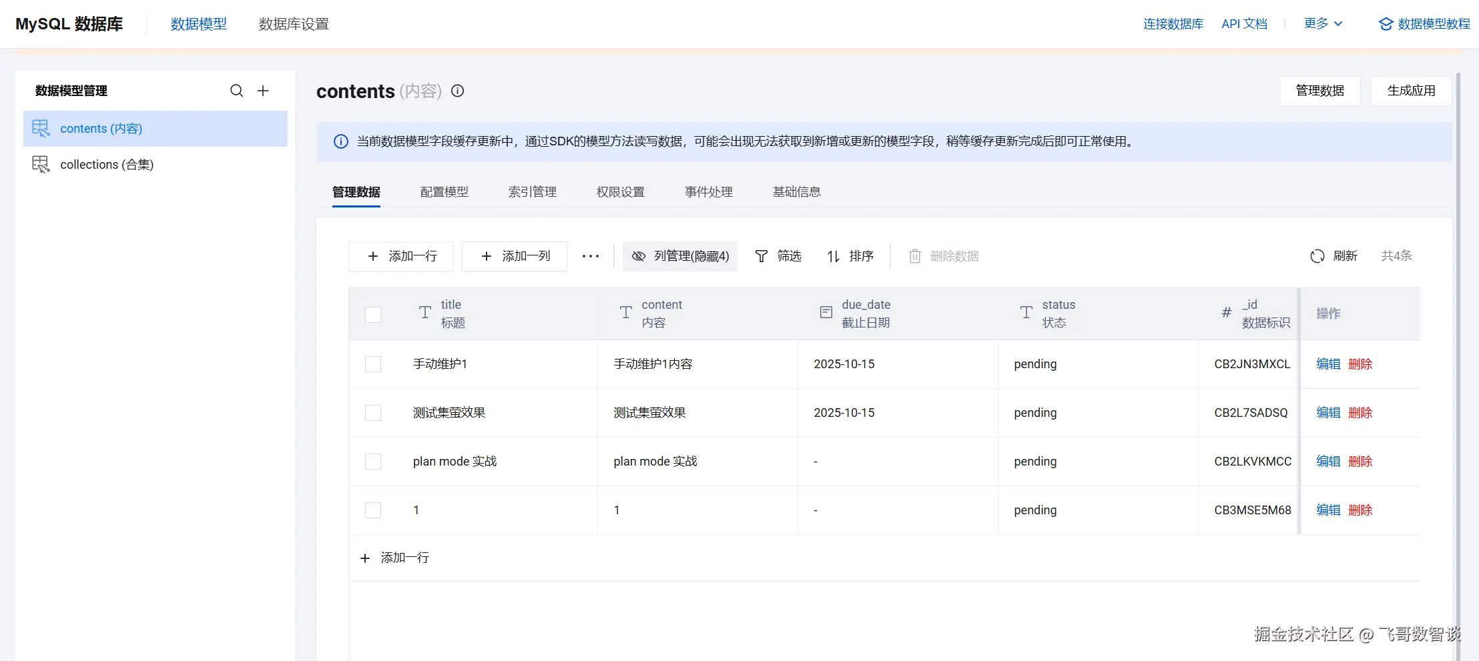Open 数据库设置 in the top navigation

294,24
